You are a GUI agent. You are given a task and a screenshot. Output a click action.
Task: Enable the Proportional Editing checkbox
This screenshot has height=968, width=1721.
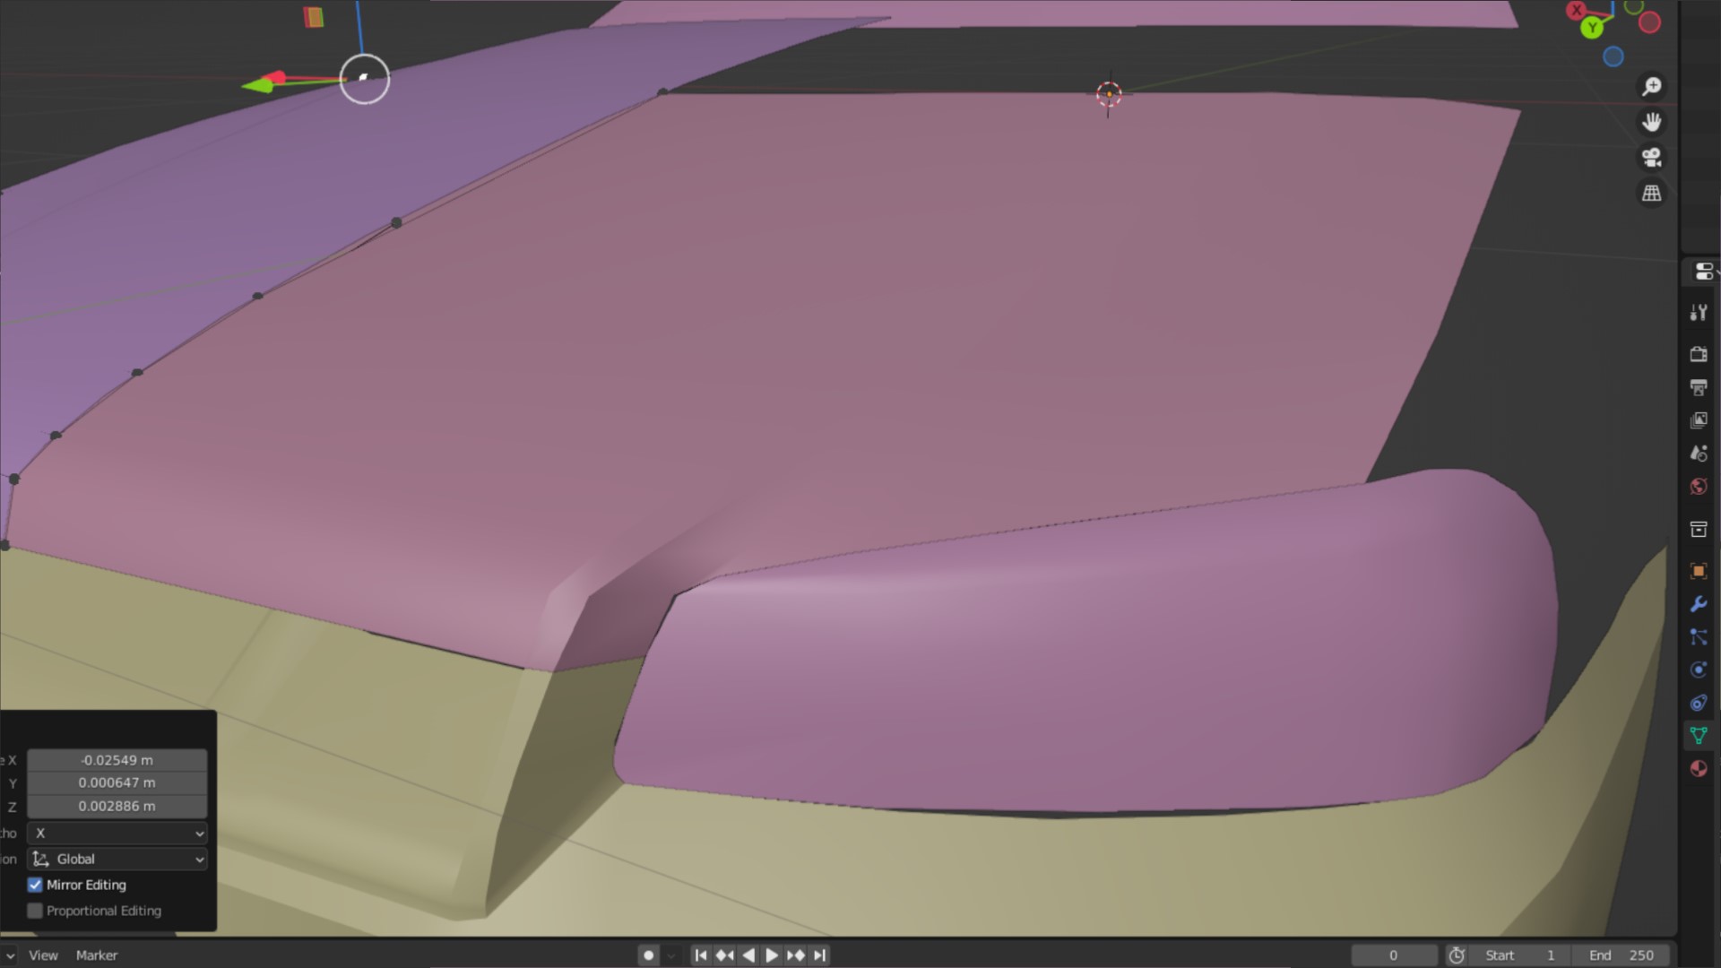pos(35,911)
